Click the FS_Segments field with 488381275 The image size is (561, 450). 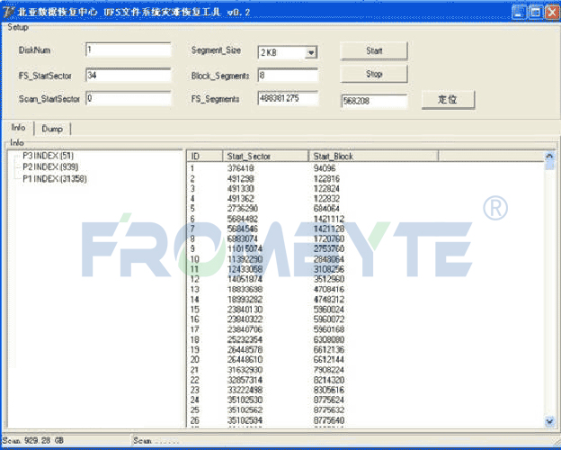tap(288, 98)
